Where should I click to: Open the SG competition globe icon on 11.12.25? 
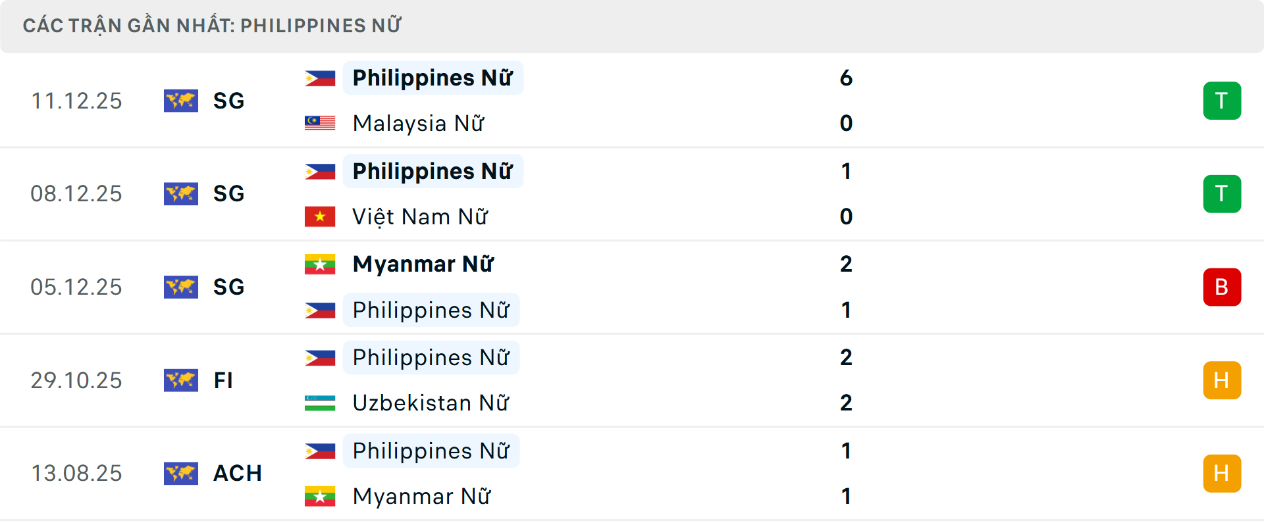coord(181,101)
